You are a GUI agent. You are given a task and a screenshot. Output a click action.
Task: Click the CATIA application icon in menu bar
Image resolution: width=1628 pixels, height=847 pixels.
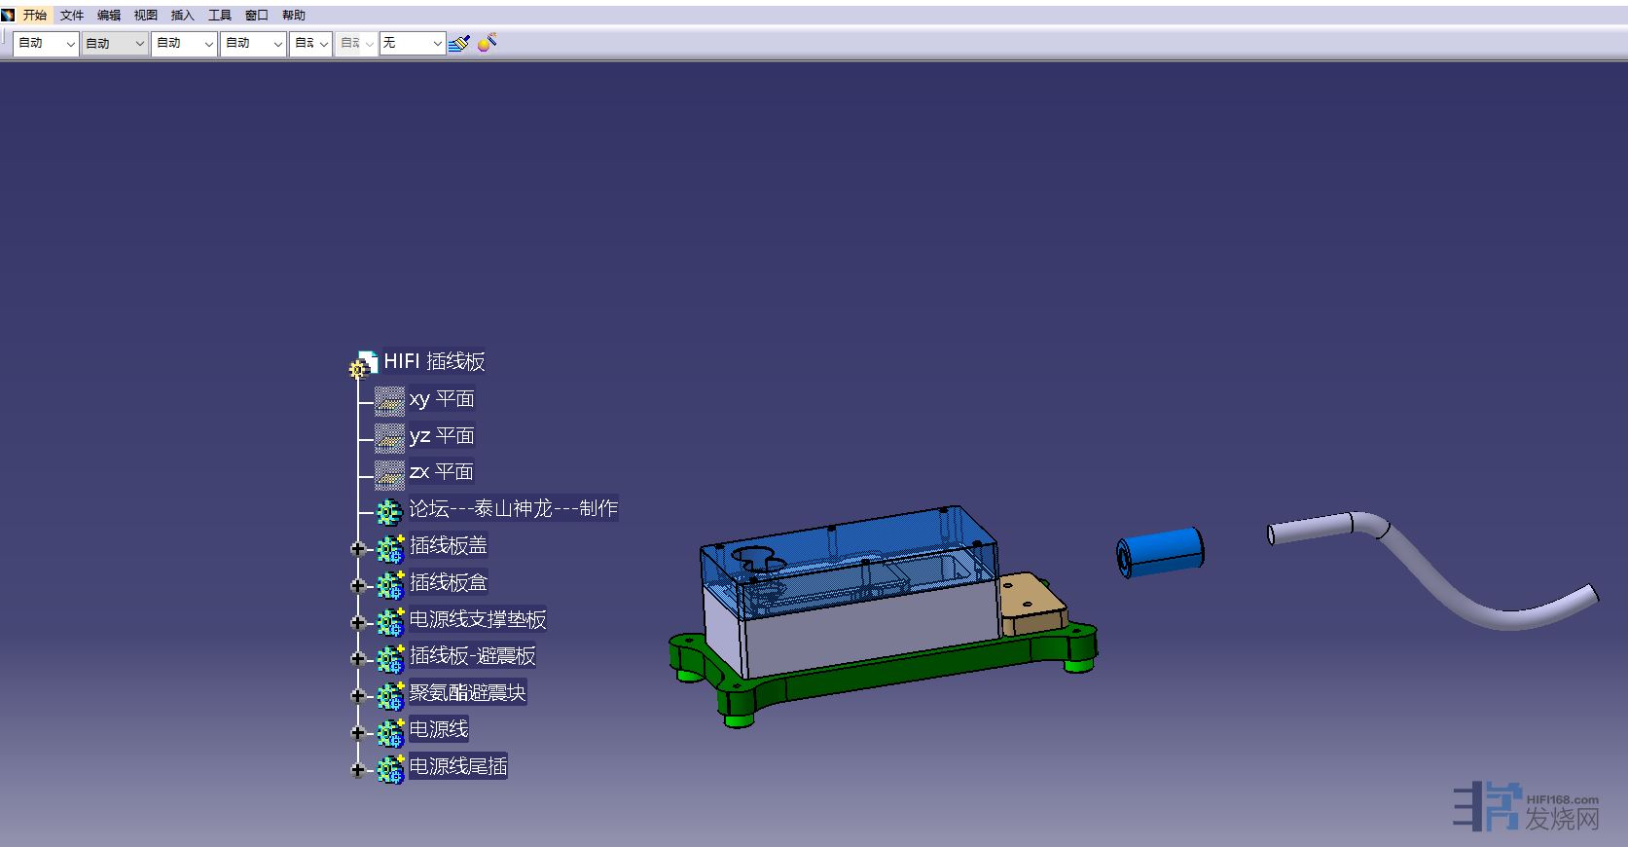8,15
